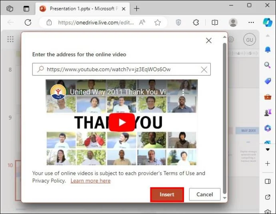
Task: Open the sidebar Shopping tag icon
Action: [x=268, y=81]
